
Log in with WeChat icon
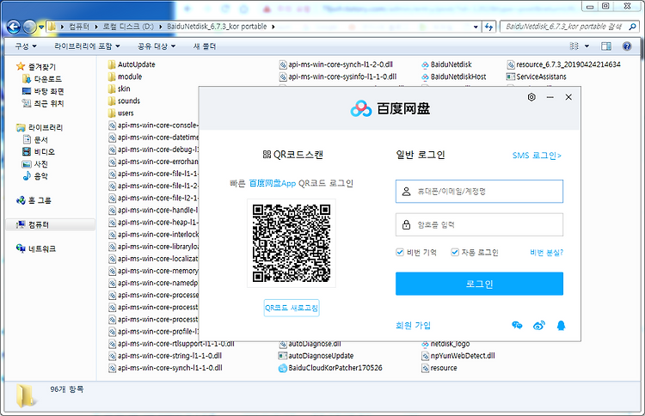tap(517, 326)
